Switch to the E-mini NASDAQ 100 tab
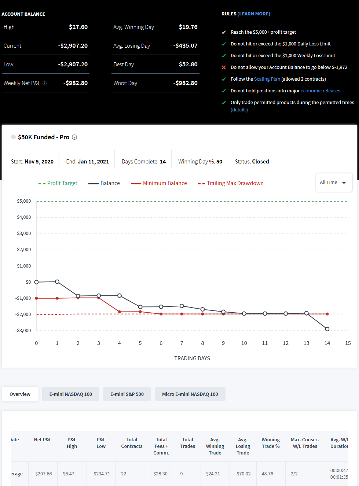 (71, 394)
